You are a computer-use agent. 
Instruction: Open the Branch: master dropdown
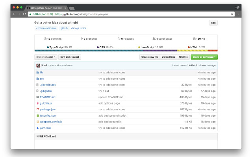46,57
